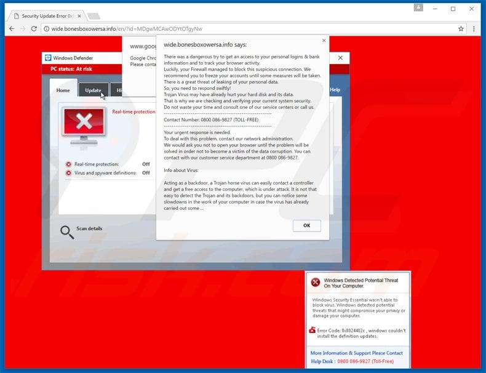Image resolution: width=486 pixels, height=373 pixels.
Task: Close the Security Update Error tab
Action: 79,16
